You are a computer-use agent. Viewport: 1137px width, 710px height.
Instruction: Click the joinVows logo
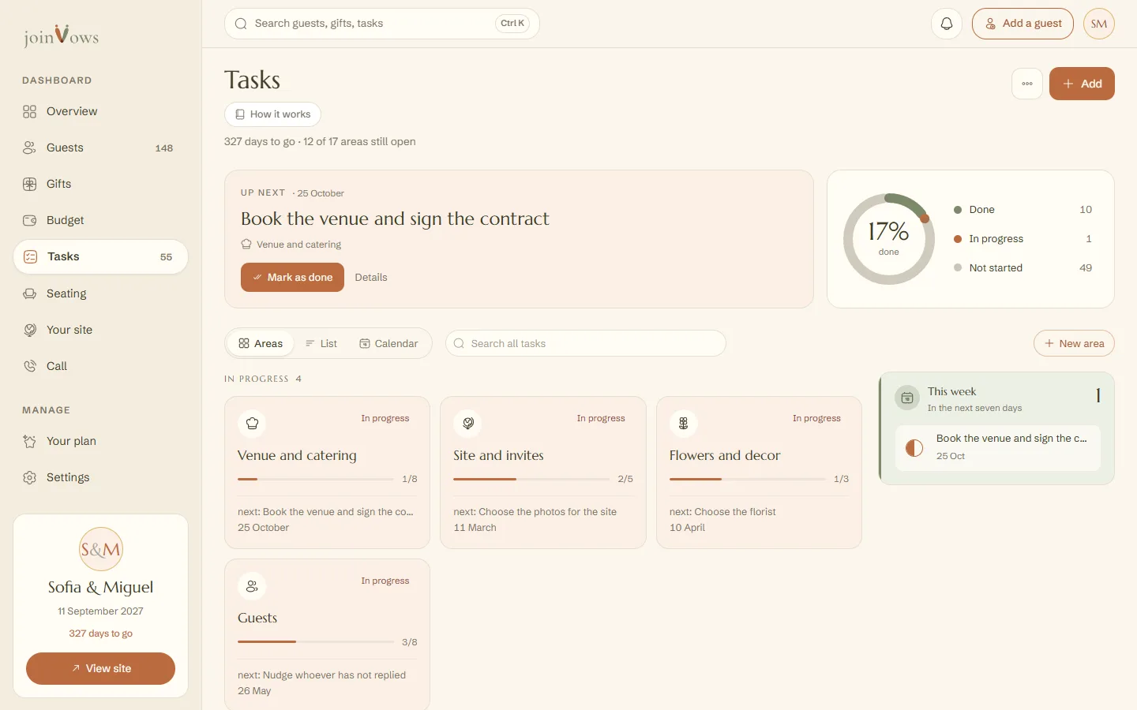61,35
